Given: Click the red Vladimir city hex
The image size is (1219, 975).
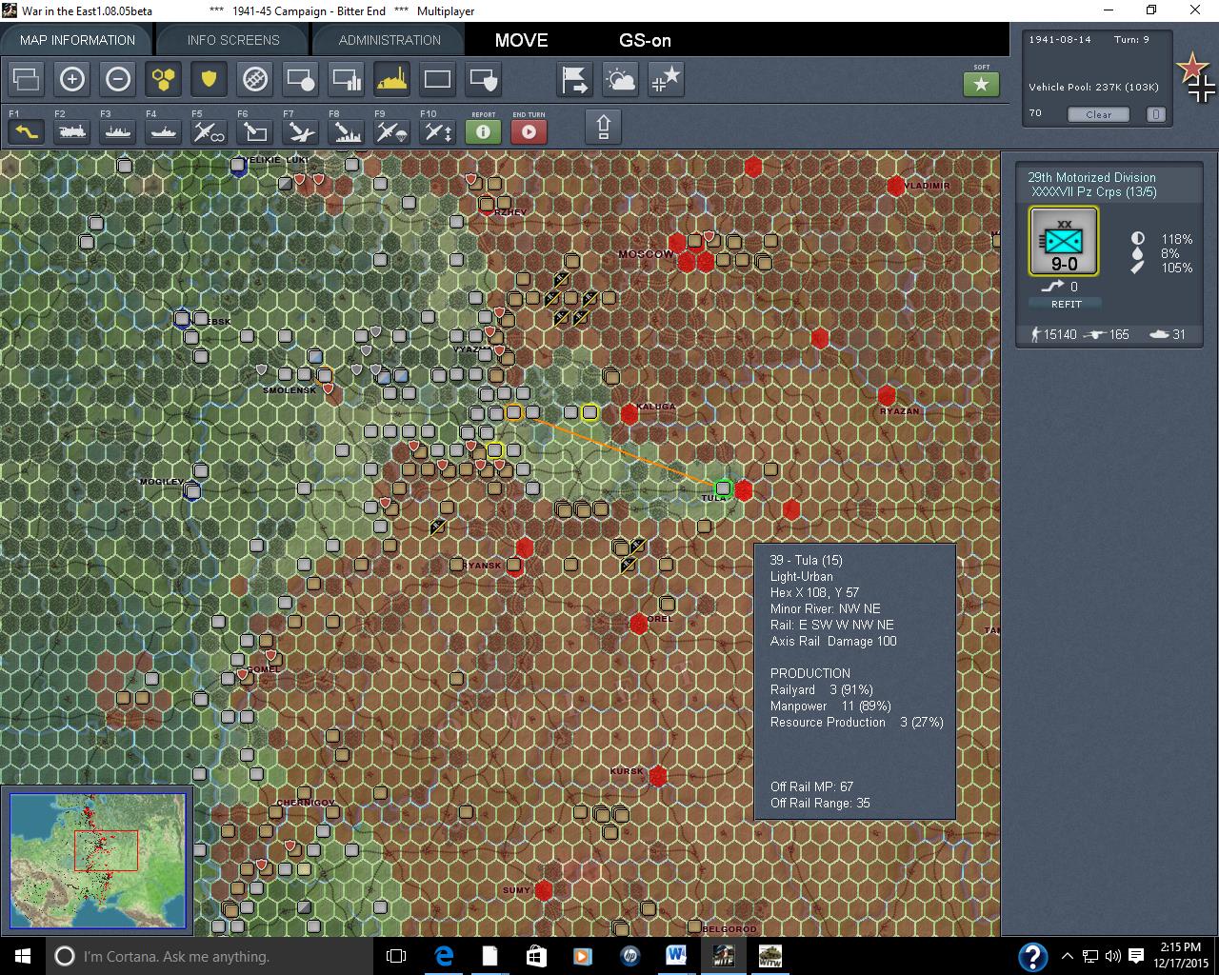Looking at the screenshot, I should (895, 186).
